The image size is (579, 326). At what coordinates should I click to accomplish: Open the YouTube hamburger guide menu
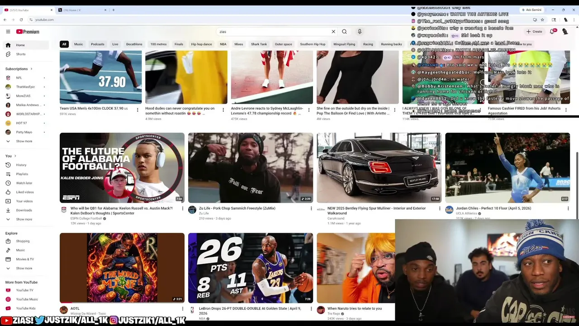8,32
